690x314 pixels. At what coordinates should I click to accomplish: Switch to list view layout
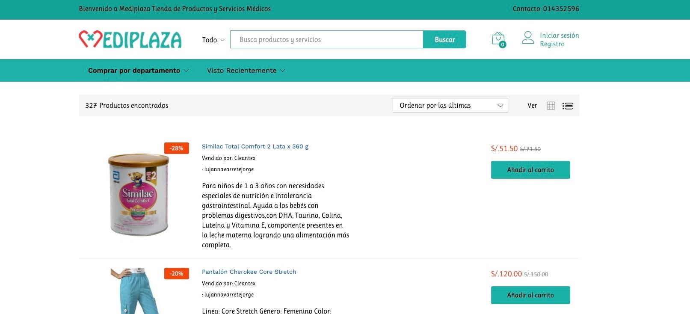coord(568,106)
